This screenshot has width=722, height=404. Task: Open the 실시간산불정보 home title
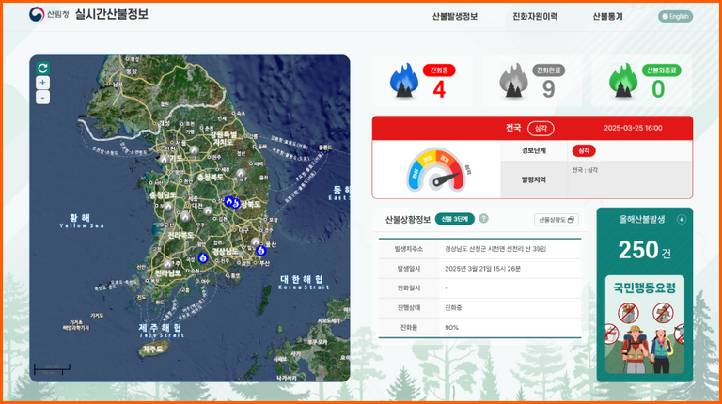point(112,15)
